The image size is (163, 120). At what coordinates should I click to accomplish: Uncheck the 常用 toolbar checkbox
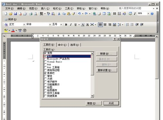pyautogui.click(x=45, y=53)
